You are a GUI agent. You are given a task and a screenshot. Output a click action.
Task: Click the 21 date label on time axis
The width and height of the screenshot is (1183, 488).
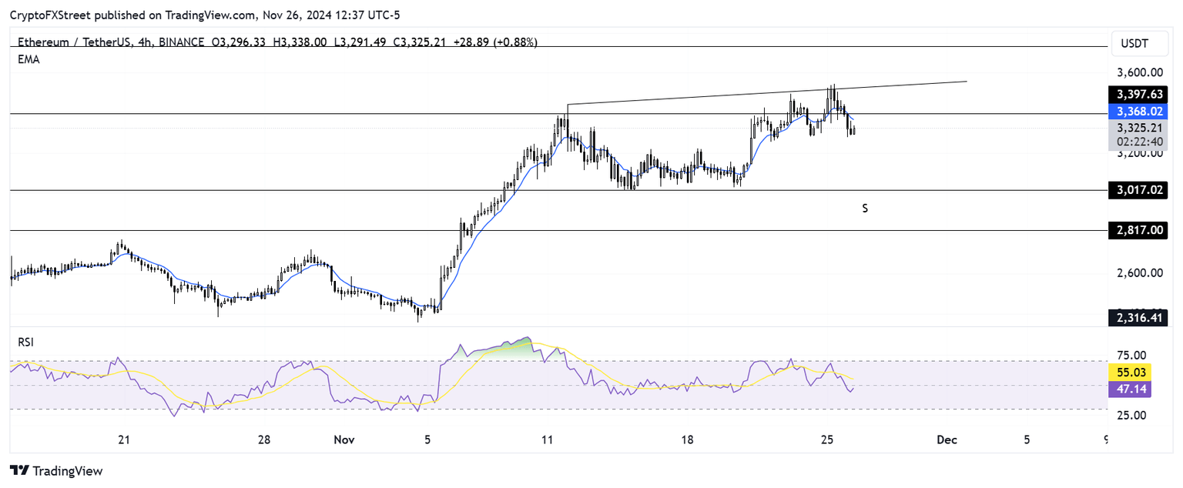124,440
